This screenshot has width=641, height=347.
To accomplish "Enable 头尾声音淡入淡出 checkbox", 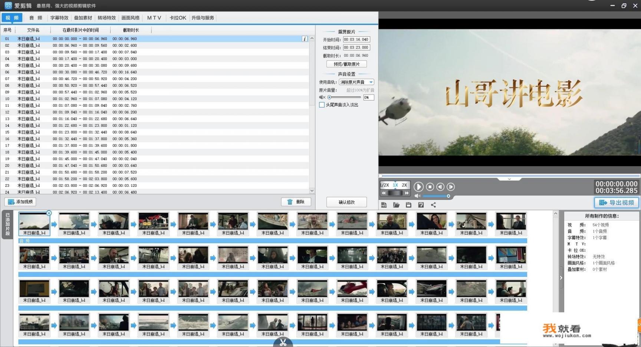I will click(322, 105).
